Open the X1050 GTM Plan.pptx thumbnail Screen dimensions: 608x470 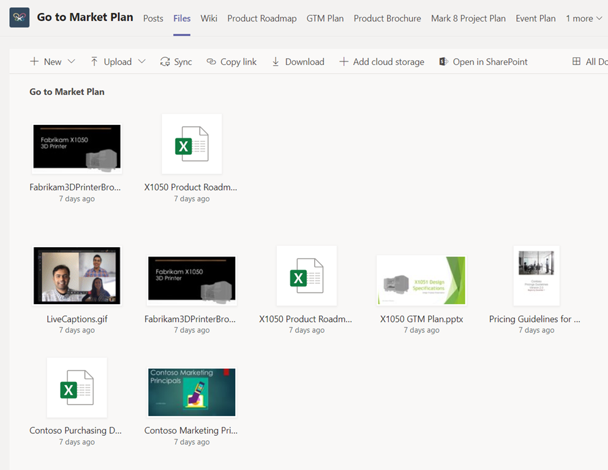421,280
